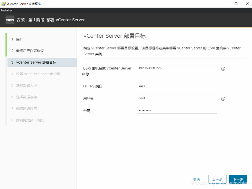Click the vmw logo in header
The image size is (252, 189).
10,20
